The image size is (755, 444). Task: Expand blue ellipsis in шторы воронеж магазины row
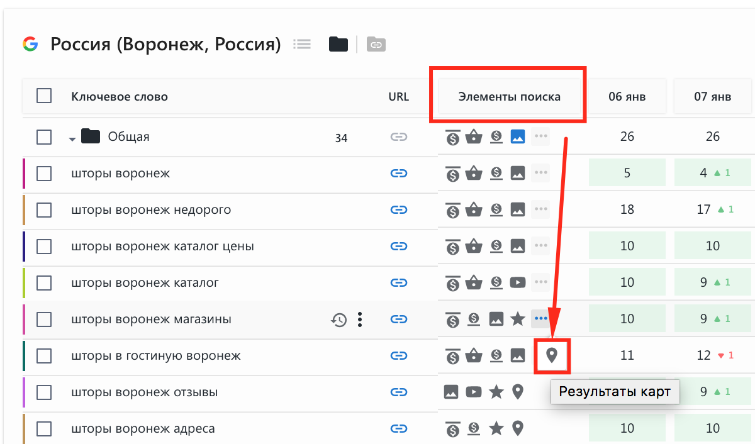[x=540, y=319]
